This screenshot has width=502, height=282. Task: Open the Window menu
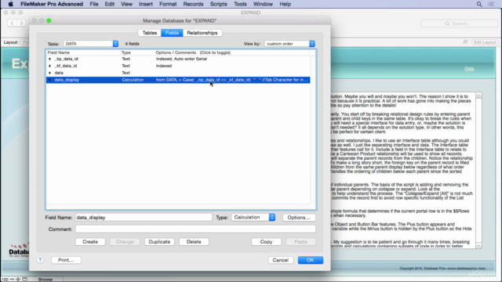(x=263, y=4)
